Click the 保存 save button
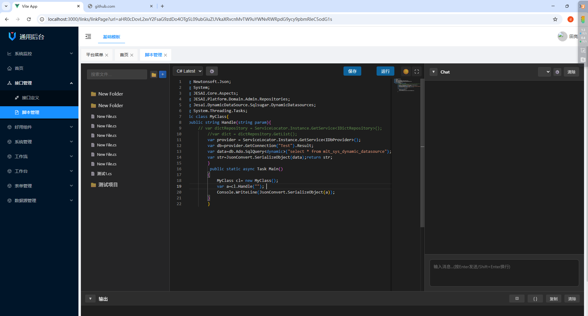Image resolution: width=588 pixels, height=316 pixels. [352, 71]
